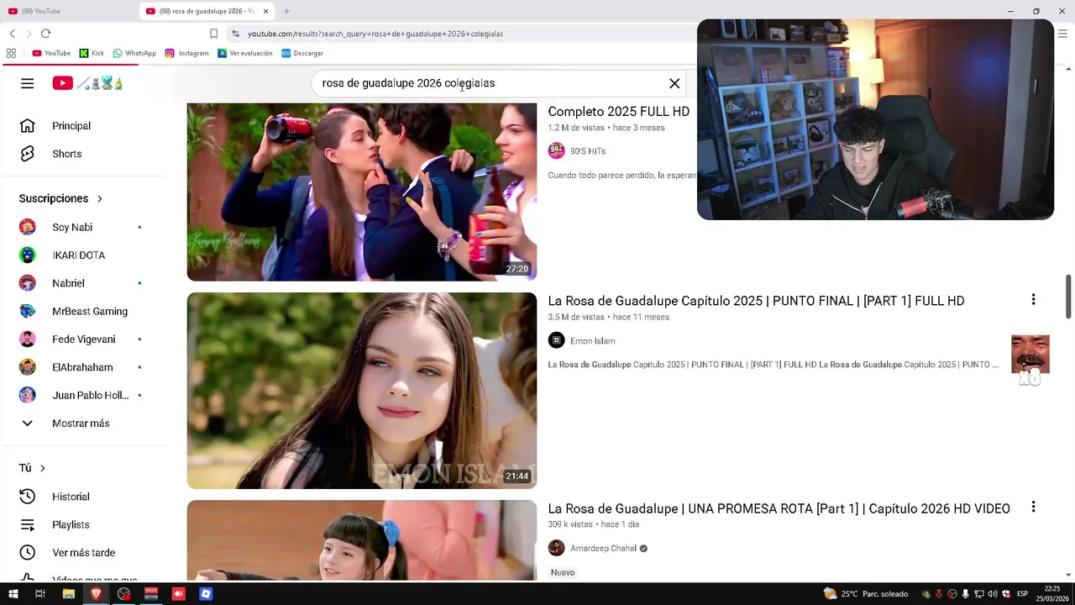Visit the 90'S HiTs channel
The height and width of the screenshot is (605, 1075).
(x=588, y=151)
